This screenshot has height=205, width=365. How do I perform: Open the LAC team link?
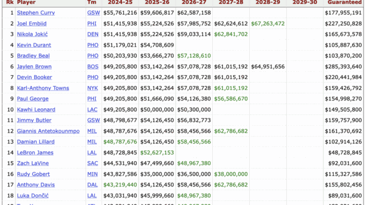coord(92,110)
